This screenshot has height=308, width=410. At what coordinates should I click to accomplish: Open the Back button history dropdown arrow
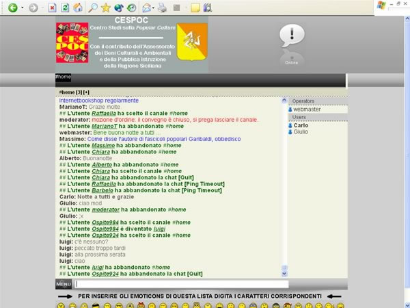click(x=23, y=8)
